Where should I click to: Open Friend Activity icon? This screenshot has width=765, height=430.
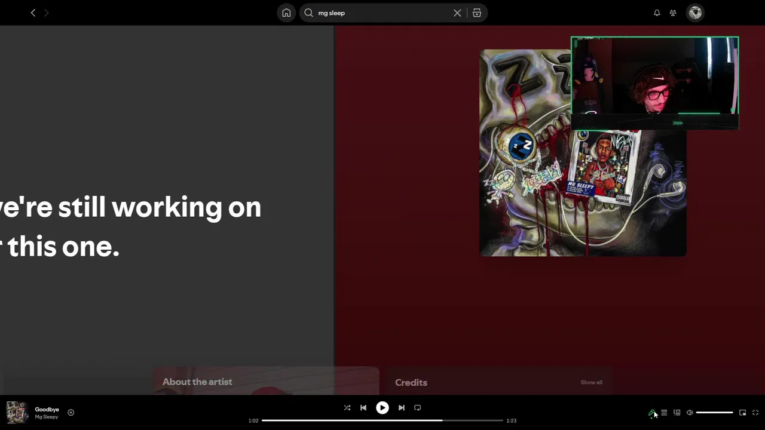(673, 13)
